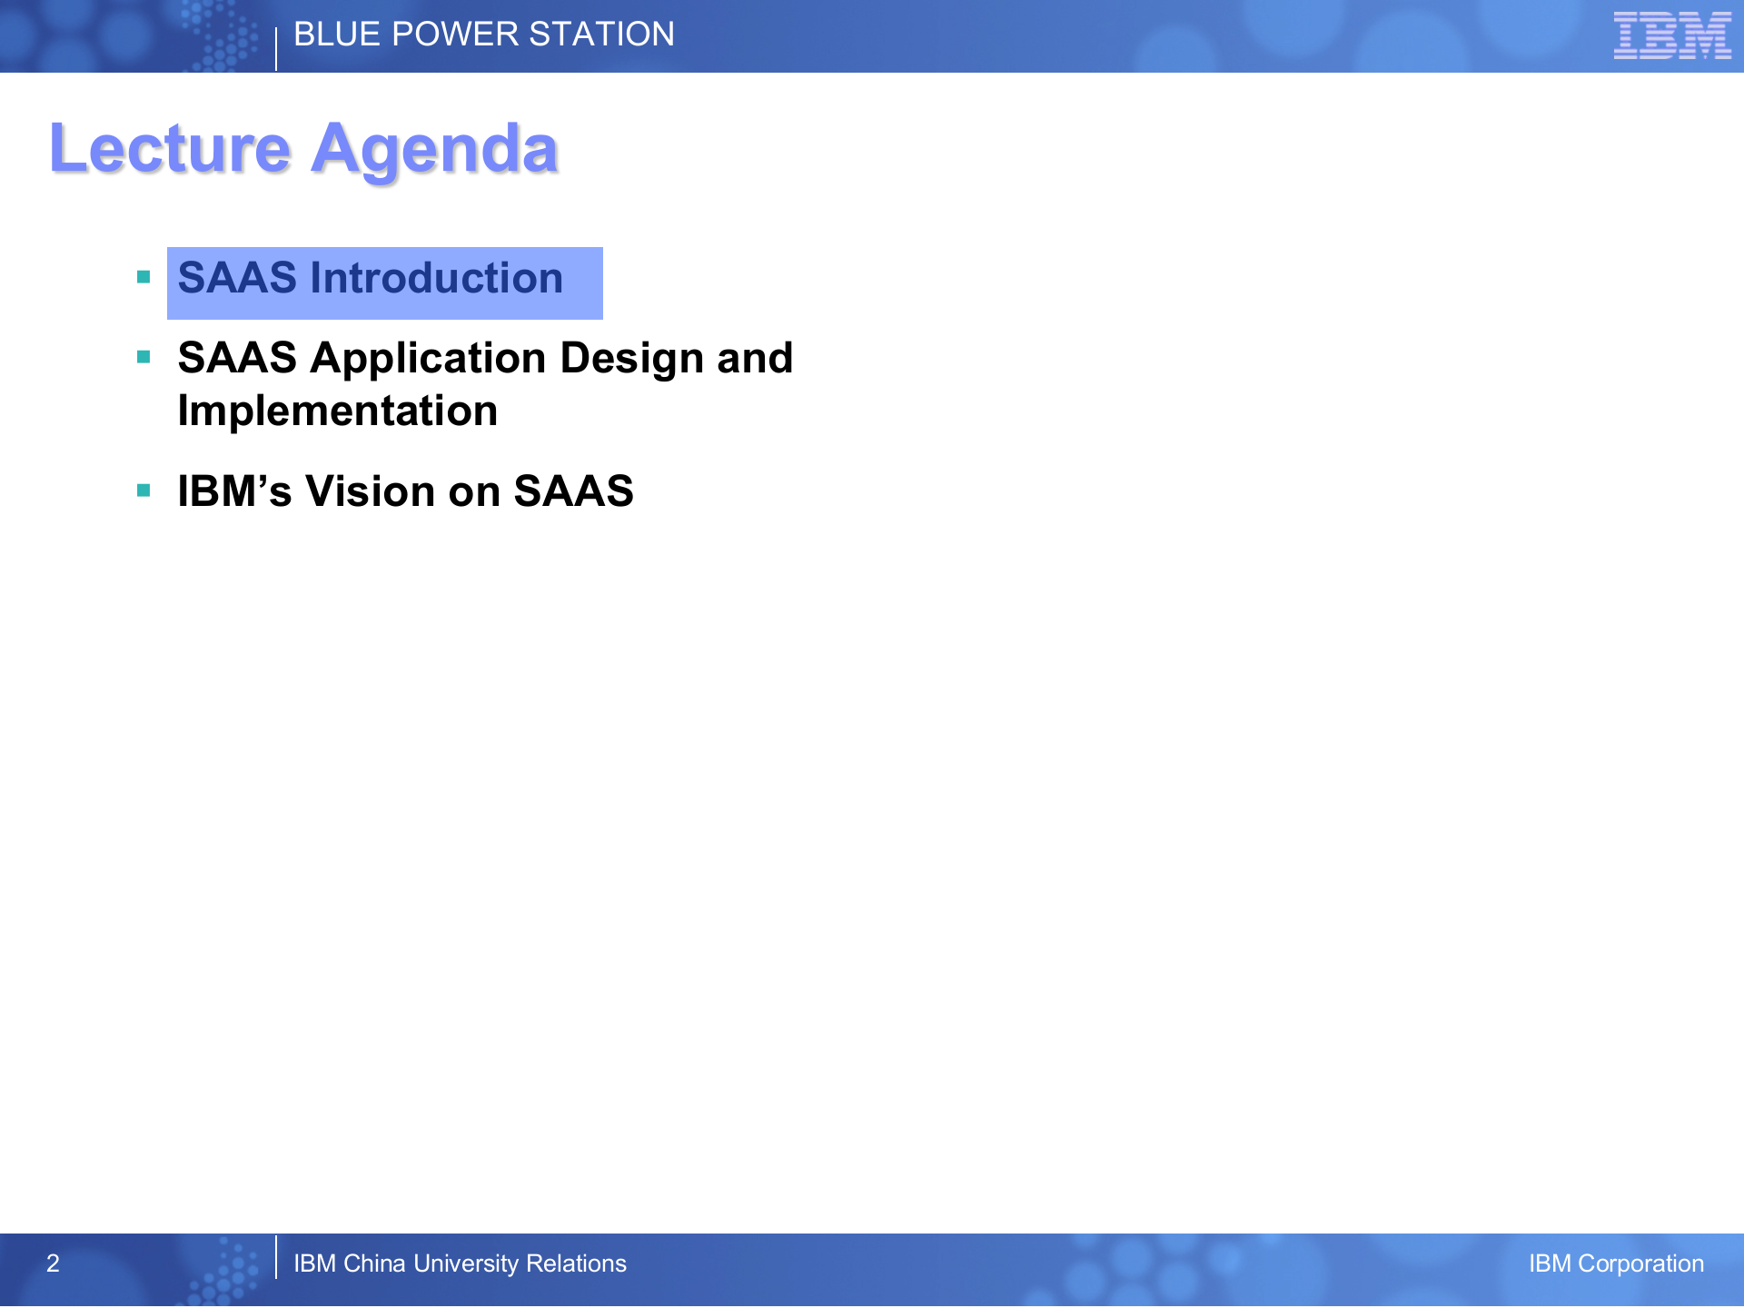Click the word Implementation on second line
This screenshot has height=1308, width=1744.
pos(338,411)
